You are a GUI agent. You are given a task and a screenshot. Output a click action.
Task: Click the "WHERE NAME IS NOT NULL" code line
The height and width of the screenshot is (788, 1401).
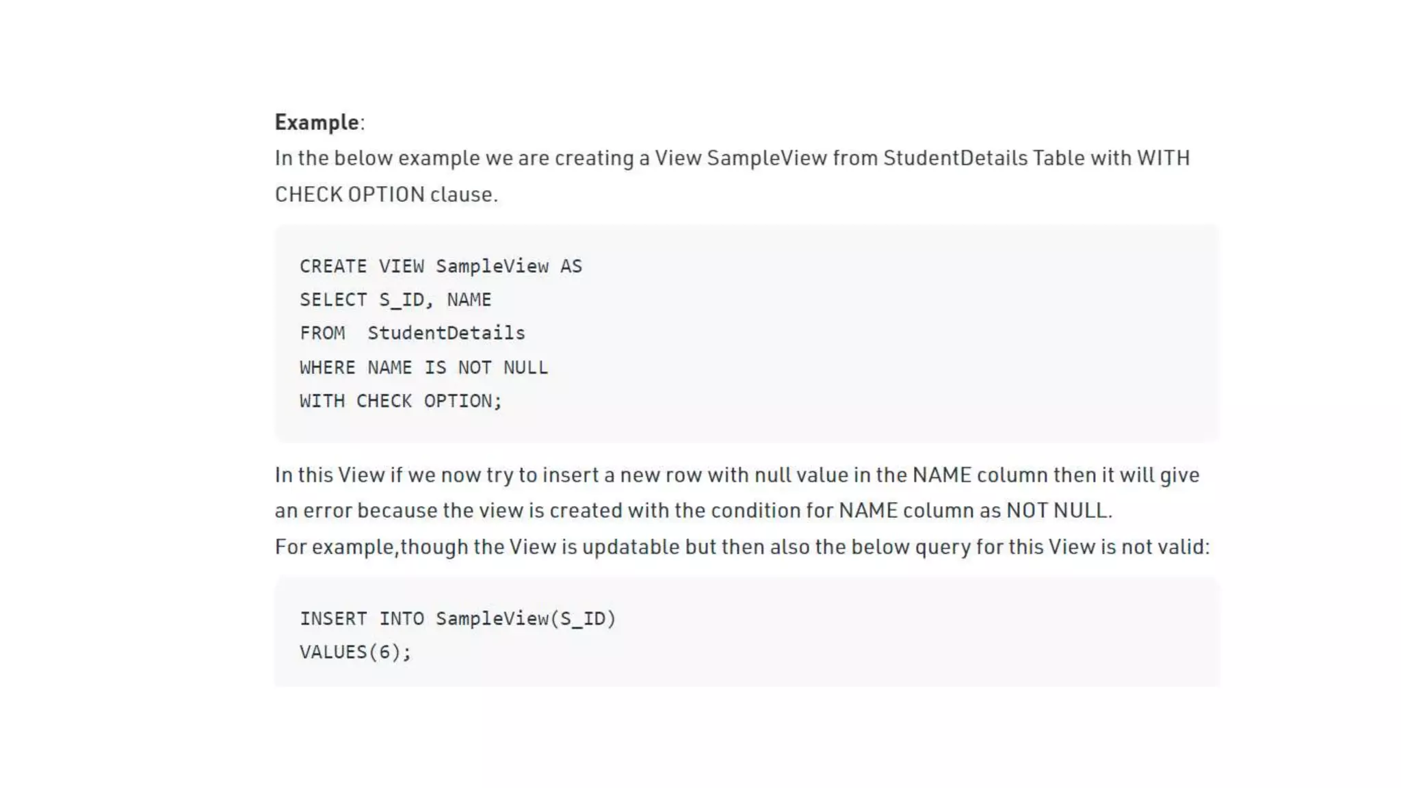point(423,367)
